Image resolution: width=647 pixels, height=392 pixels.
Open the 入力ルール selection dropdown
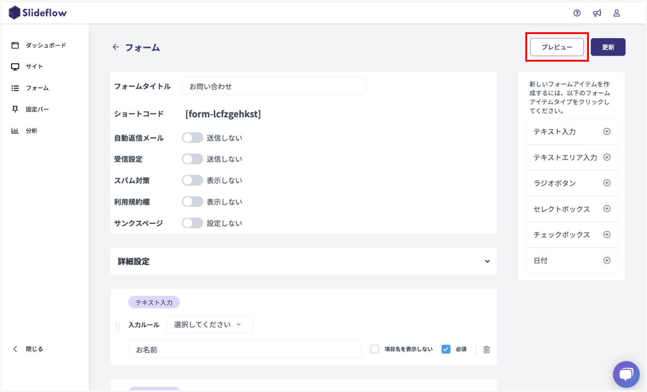tap(209, 324)
